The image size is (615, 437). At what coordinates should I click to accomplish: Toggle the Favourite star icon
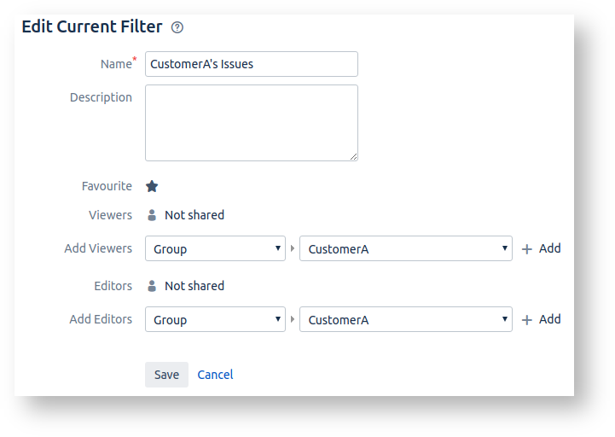(x=152, y=186)
